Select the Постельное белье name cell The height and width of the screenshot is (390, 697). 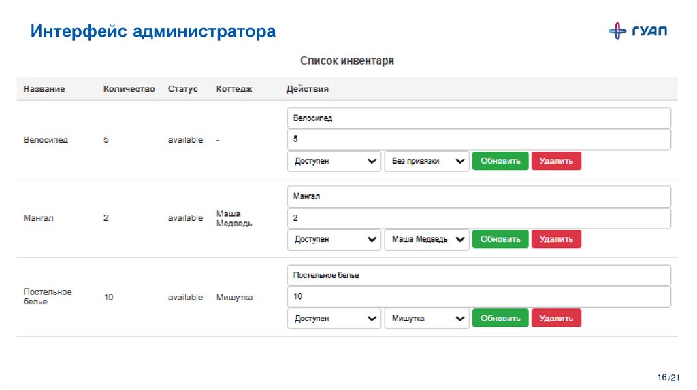[47, 296]
